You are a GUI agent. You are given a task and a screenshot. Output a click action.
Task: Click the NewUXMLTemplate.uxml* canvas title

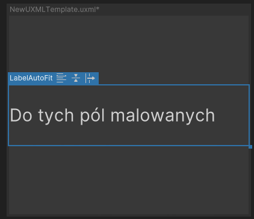(54, 10)
